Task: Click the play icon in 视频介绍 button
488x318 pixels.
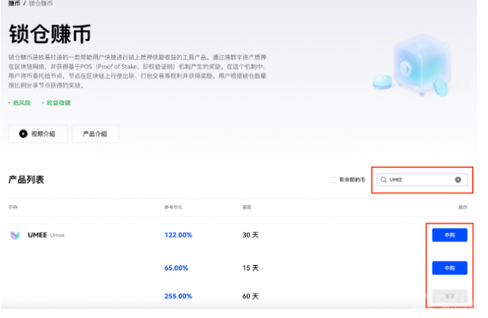Action: tap(23, 134)
